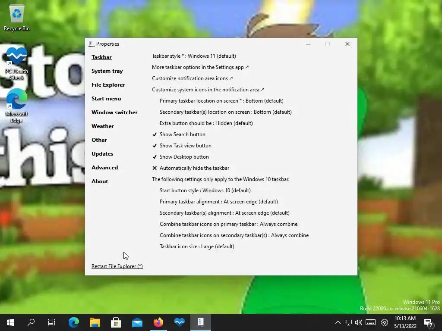Switch to the Other section
Screen dimensions: 442x331
click(x=99, y=140)
